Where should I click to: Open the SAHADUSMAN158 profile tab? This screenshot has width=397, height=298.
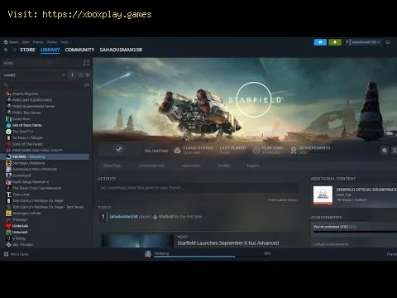121,50
